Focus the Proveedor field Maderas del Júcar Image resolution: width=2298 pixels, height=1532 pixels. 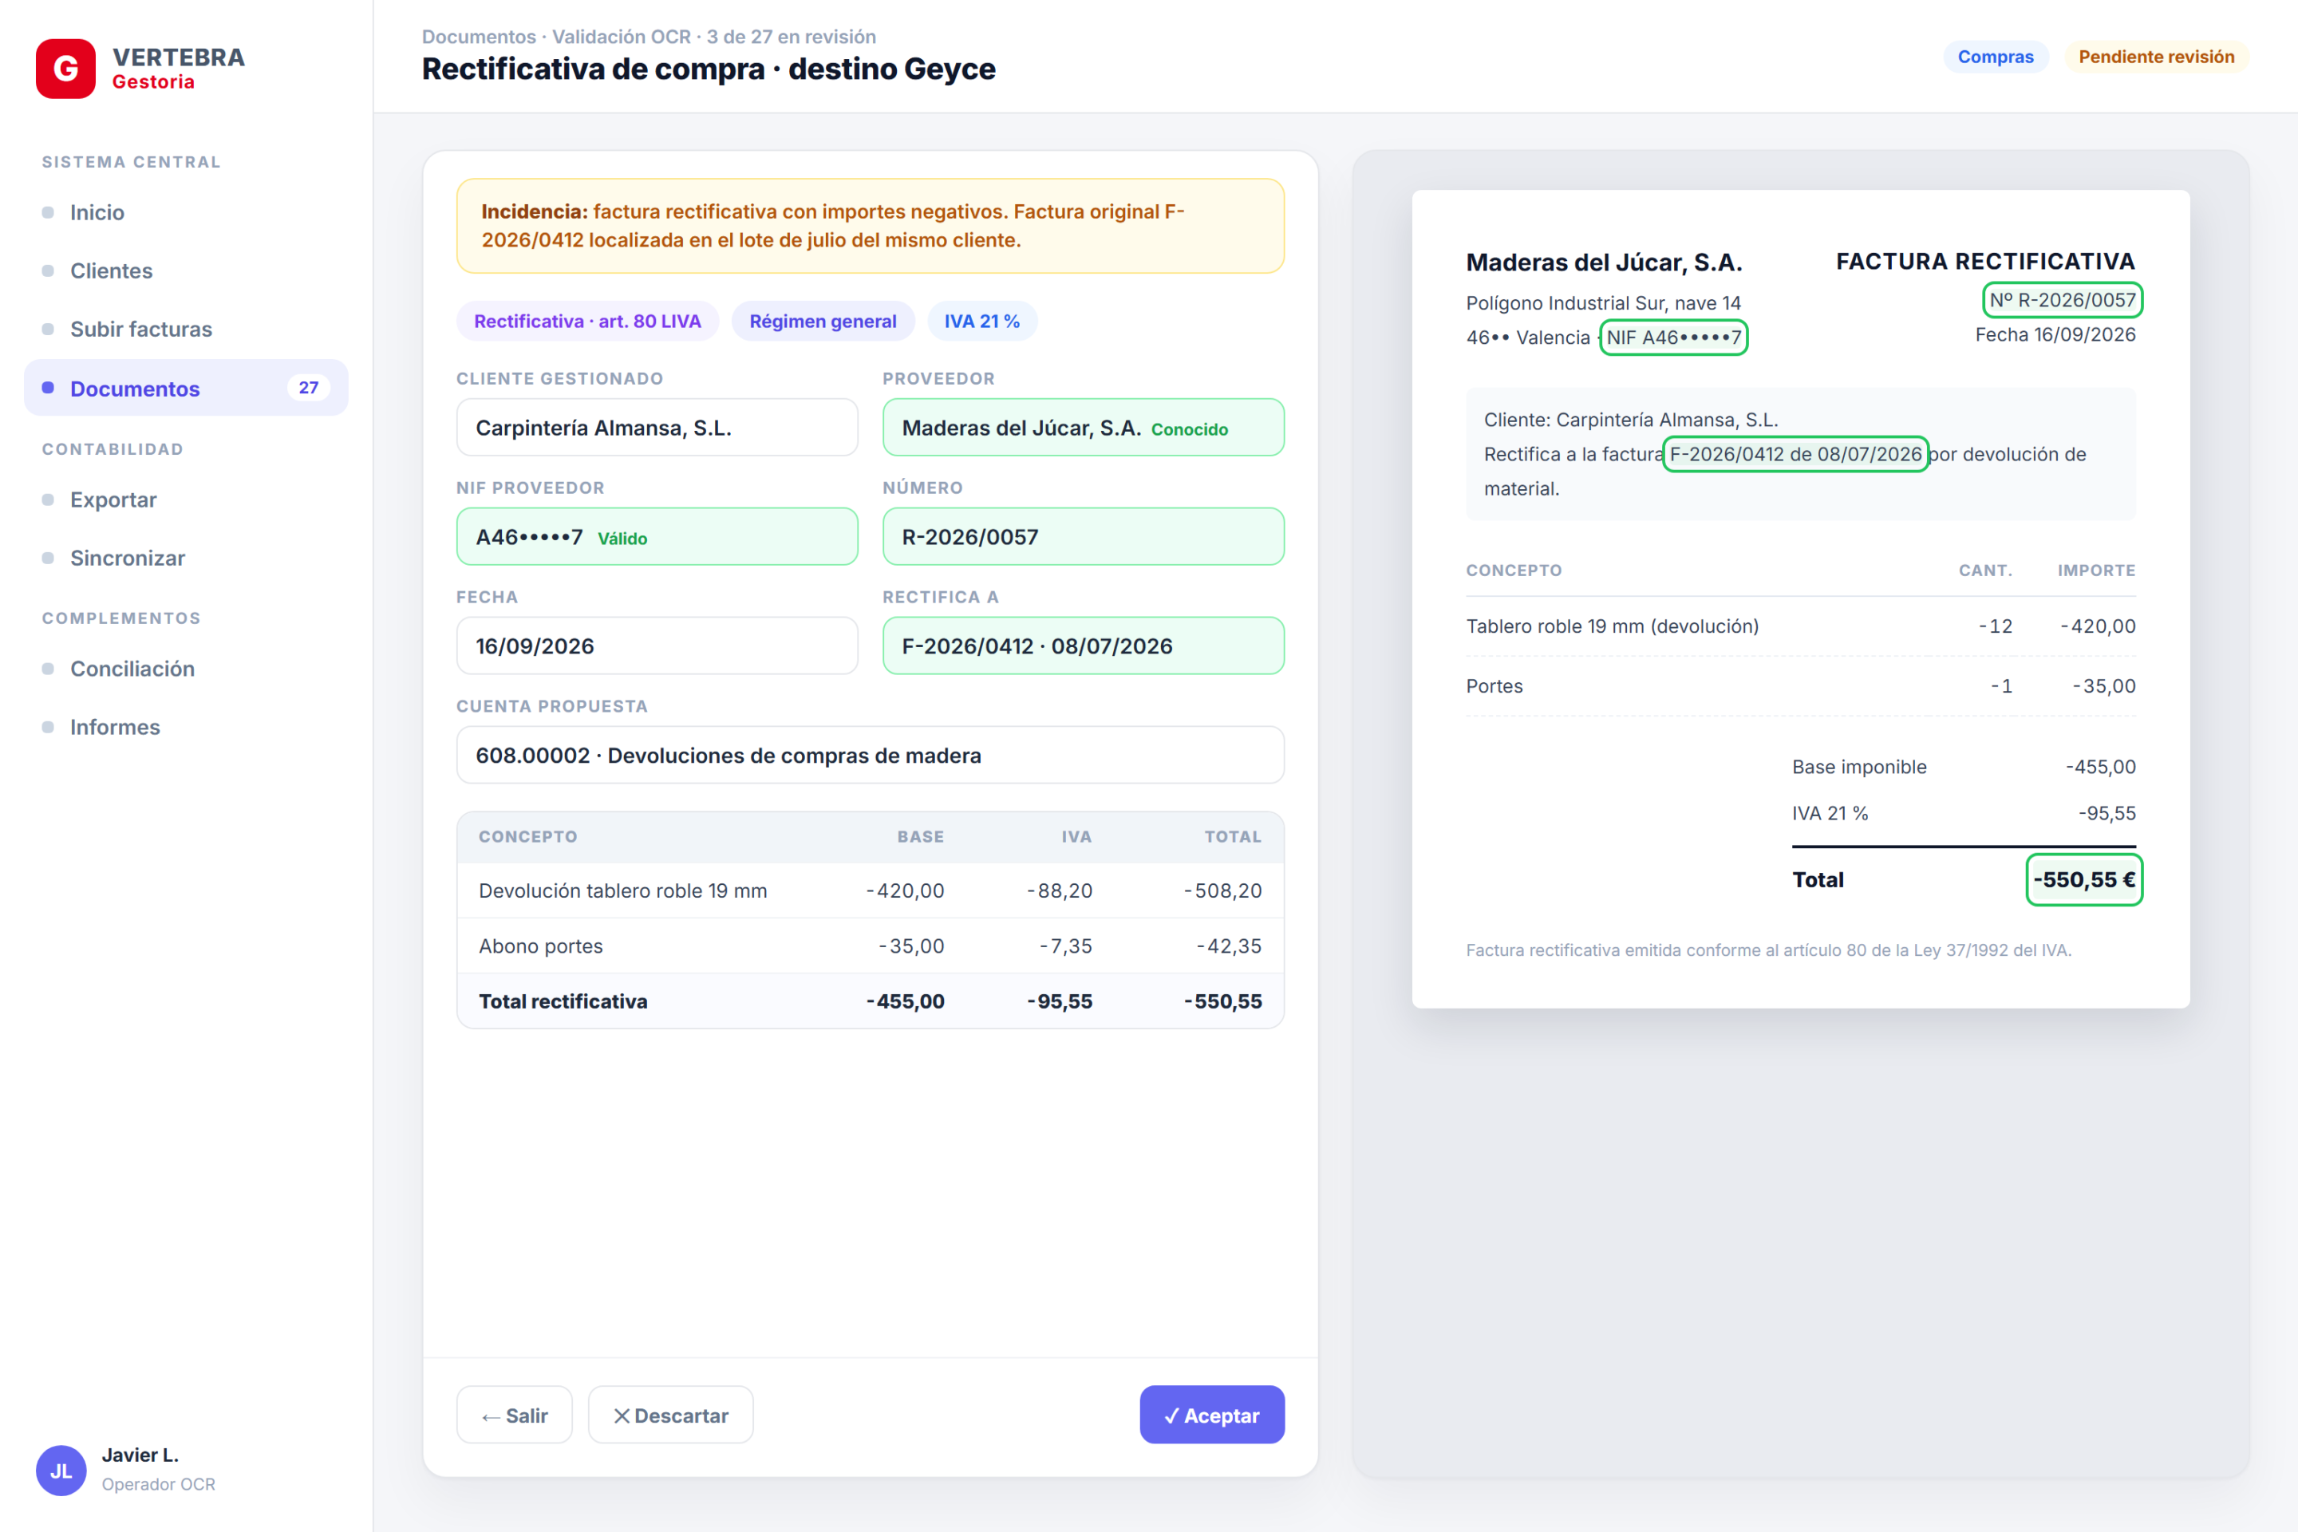click(1084, 428)
